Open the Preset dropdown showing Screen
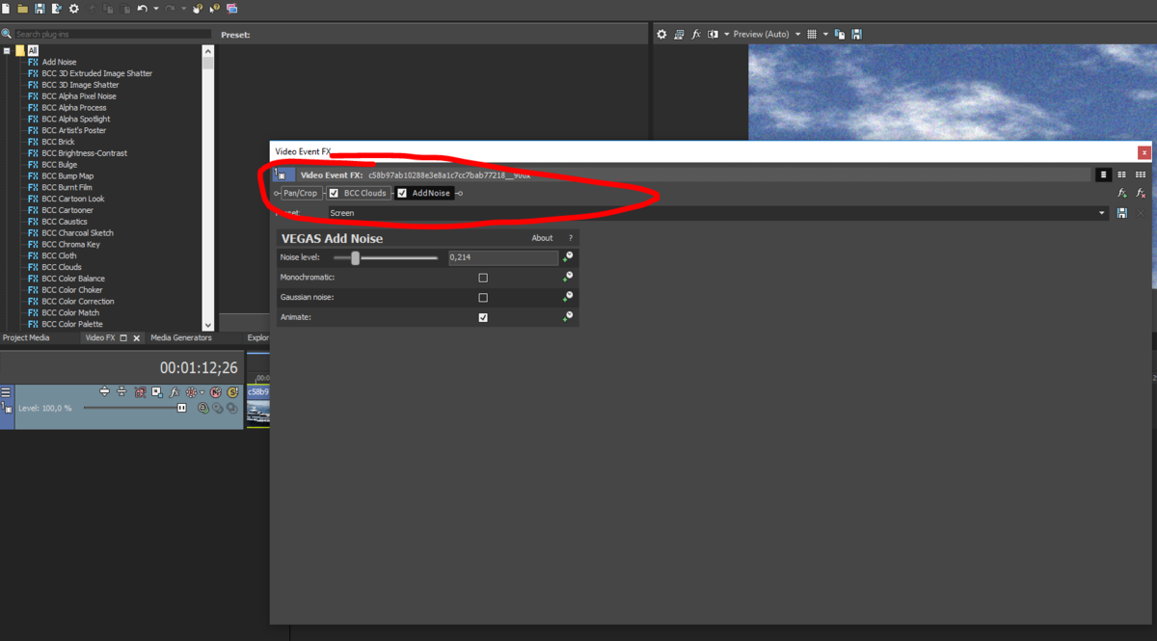1157x641 pixels. [x=717, y=213]
